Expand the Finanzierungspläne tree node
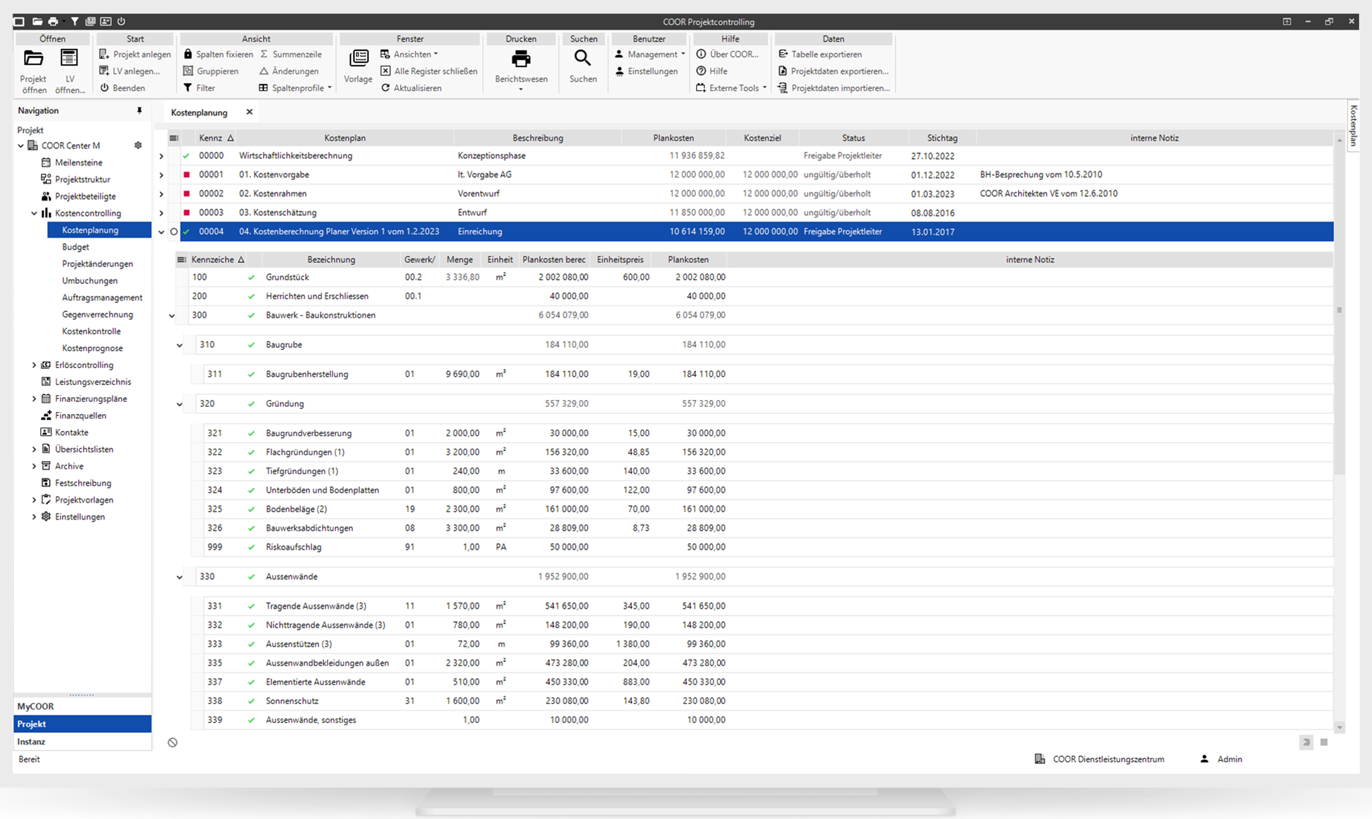 pyautogui.click(x=34, y=398)
